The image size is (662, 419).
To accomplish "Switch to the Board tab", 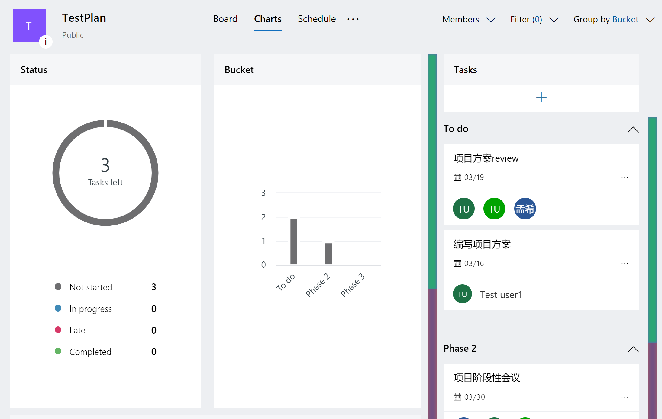I will pyautogui.click(x=225, y=19).
